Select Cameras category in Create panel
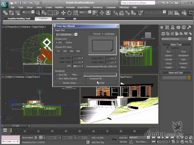 (x=177, y=33)
